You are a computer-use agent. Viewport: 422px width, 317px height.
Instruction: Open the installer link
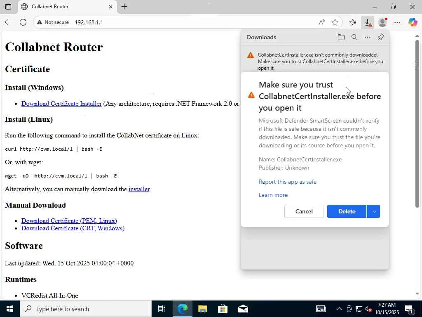pyautogui.click(x=139, y=189)
